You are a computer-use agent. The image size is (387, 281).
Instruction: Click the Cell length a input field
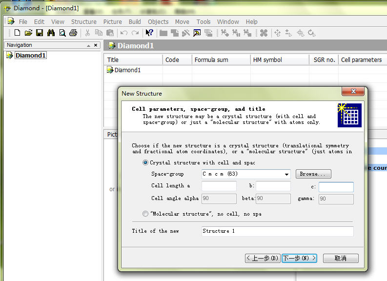pyautogui.click(x=219, y=186)
